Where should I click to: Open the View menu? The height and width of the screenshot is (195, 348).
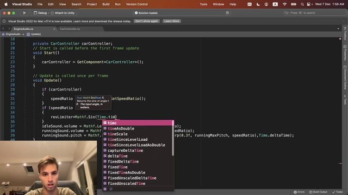pos(63,4)
